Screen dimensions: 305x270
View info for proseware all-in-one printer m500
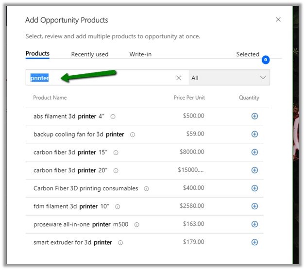(137, 224)
